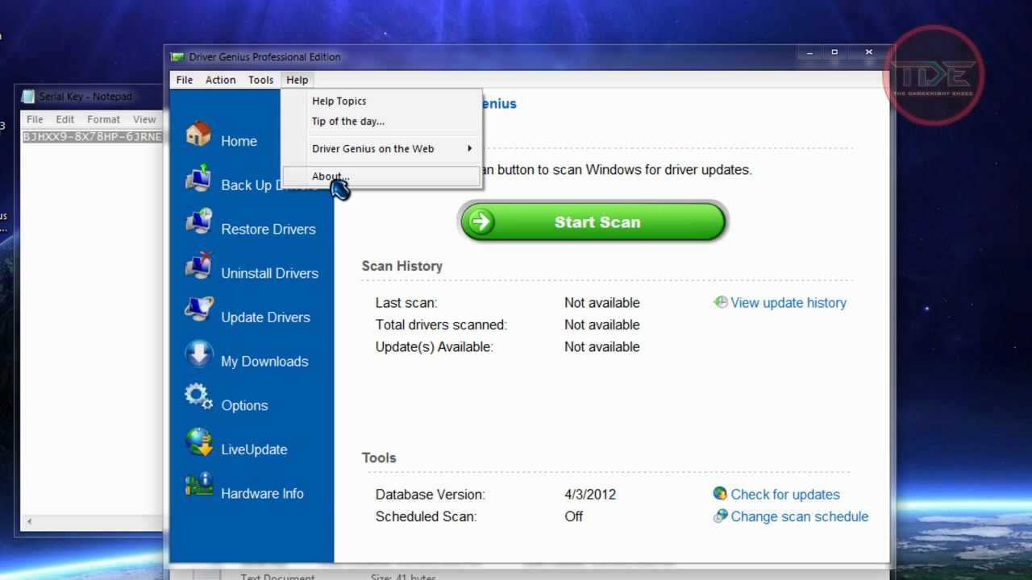Open the Tools menu
This screenshot has width=1032, height=580.
(x=260, y=80)
